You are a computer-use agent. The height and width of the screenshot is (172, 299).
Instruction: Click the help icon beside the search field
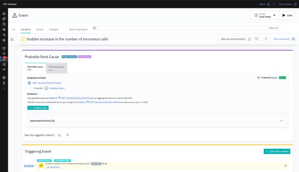point(94,28)
